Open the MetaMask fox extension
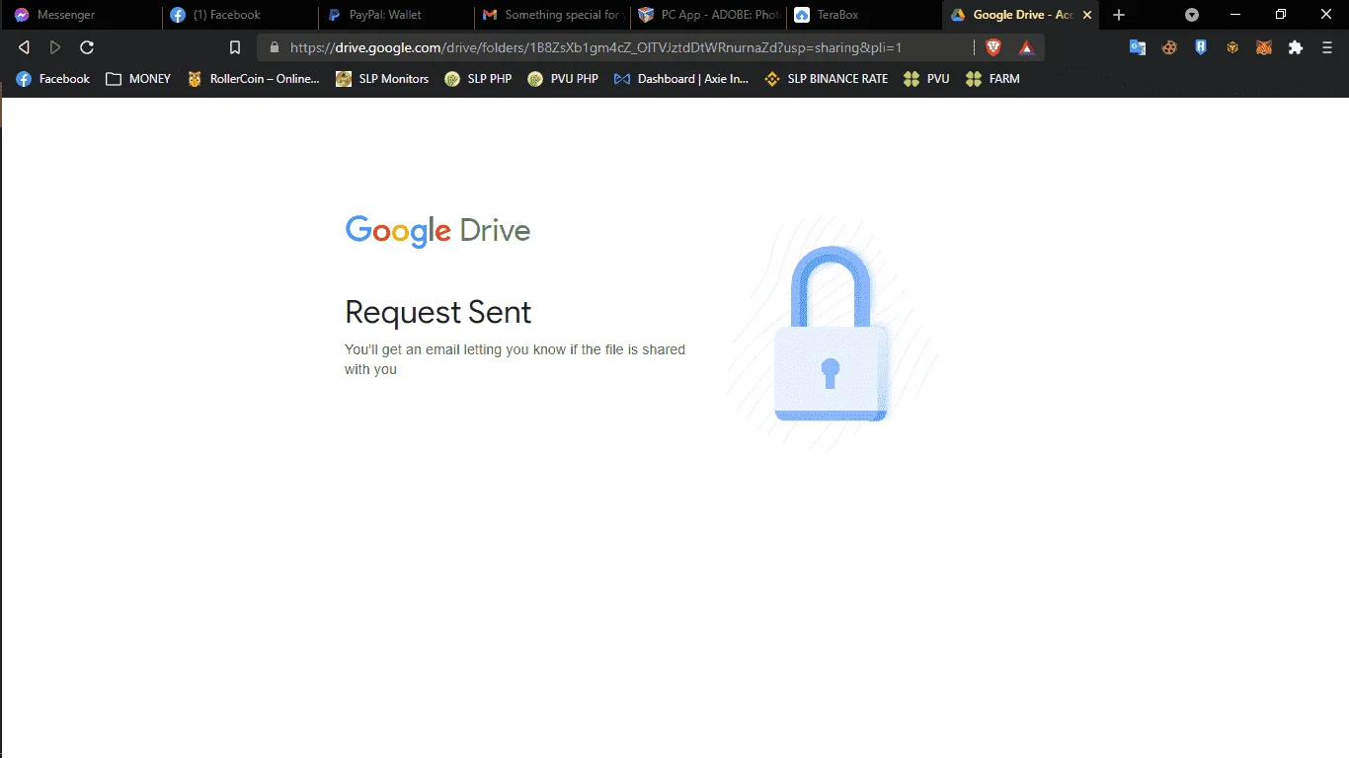The image size is (1349, 758). pyautogui.click(x=1264, y=47)
